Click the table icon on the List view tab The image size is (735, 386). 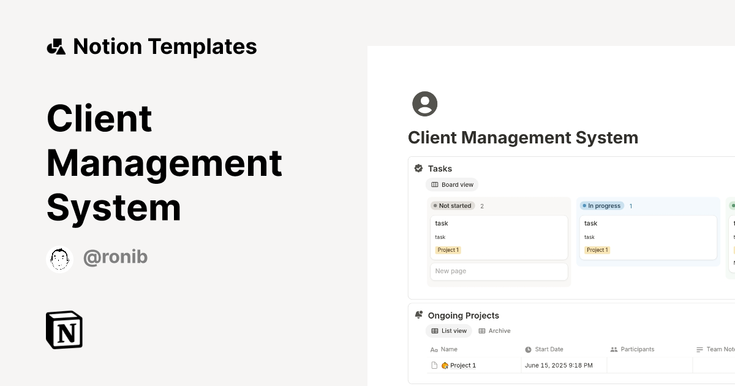pos(434,330)
